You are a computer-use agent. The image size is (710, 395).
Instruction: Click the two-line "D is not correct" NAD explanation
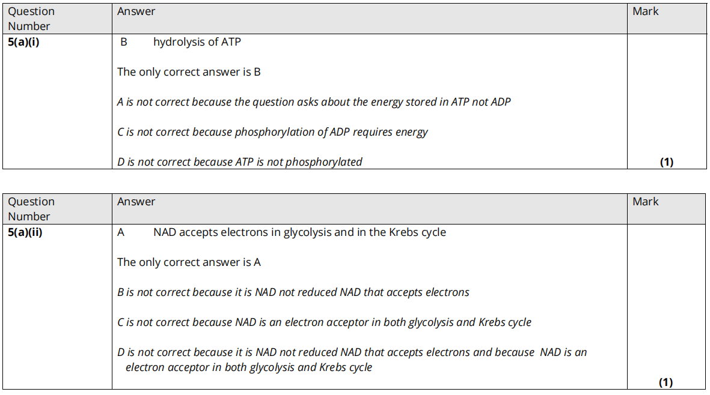click(352, 360)
